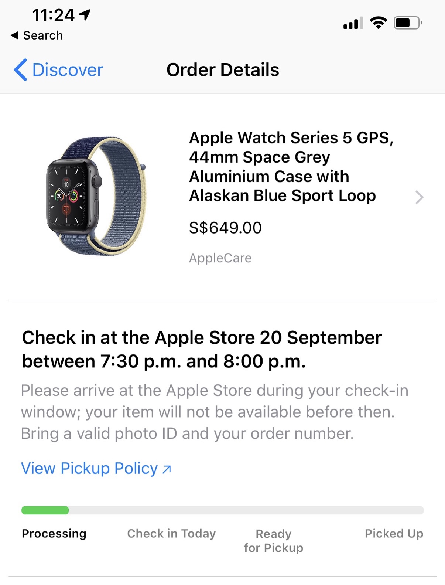This screenshot has width=445, height=585.
Task: Tap the AppleCare label under the price
Action: tap(220, 258)
